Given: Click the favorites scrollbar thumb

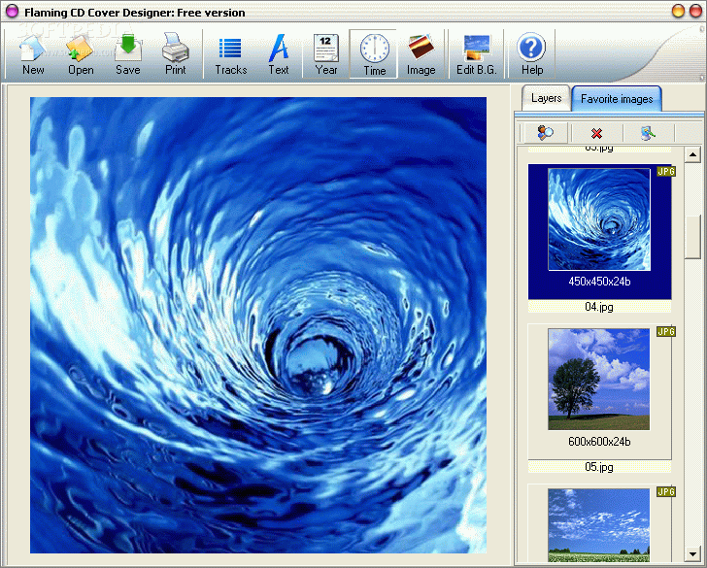Looking at the screenshot, I should [x=692, y=238].
